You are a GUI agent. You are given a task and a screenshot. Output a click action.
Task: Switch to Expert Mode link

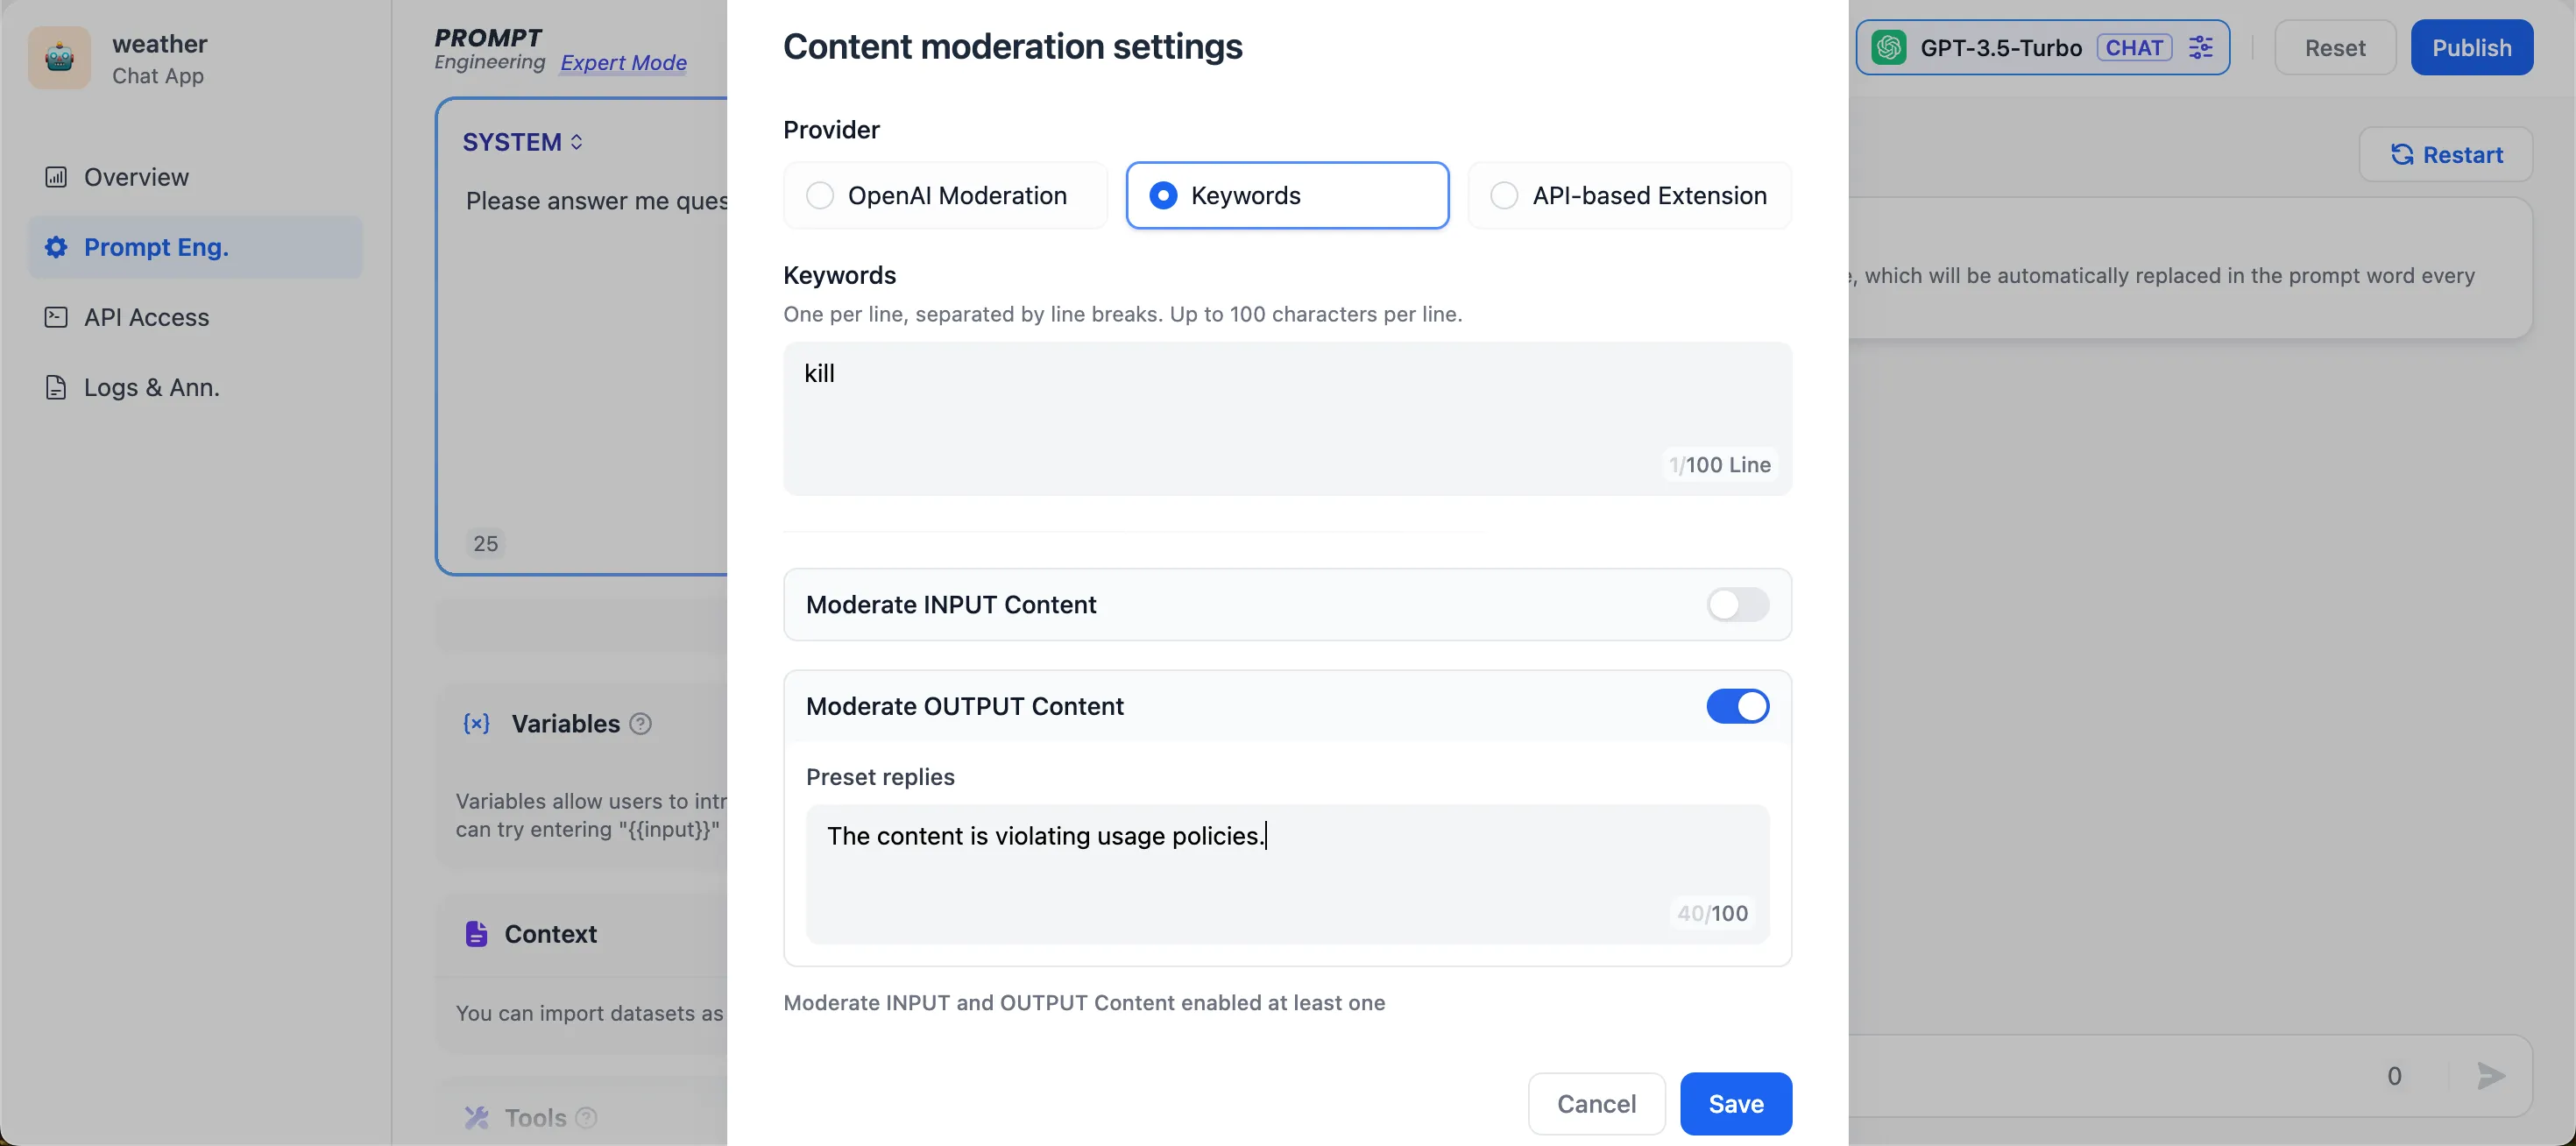click(623, 63)
